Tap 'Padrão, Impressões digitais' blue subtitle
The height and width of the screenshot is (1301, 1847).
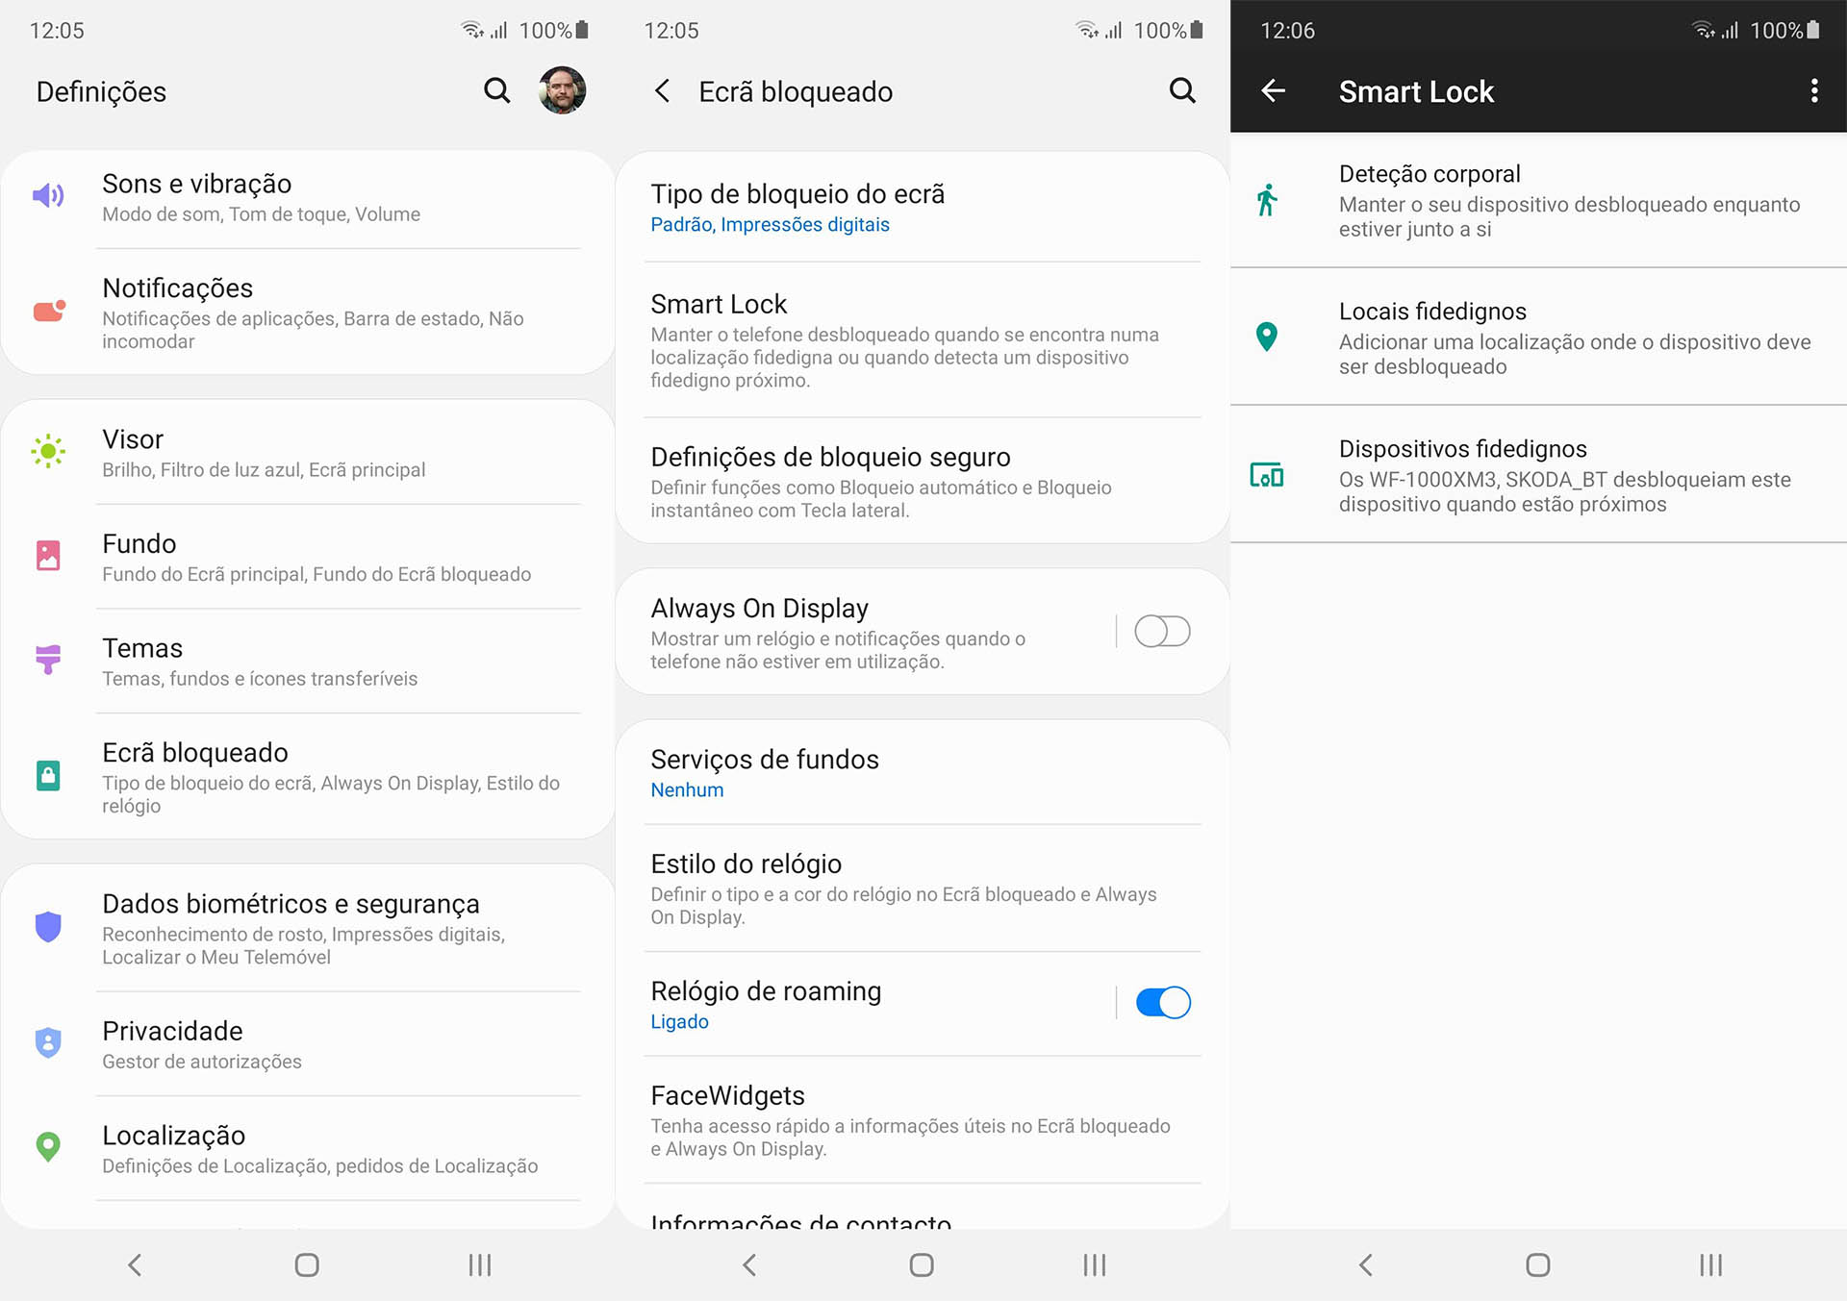pyautogui.click(x=770, y=224)
